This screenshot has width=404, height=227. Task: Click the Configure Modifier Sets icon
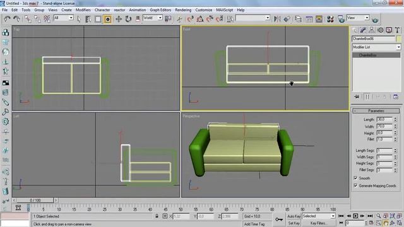point(396,96)
